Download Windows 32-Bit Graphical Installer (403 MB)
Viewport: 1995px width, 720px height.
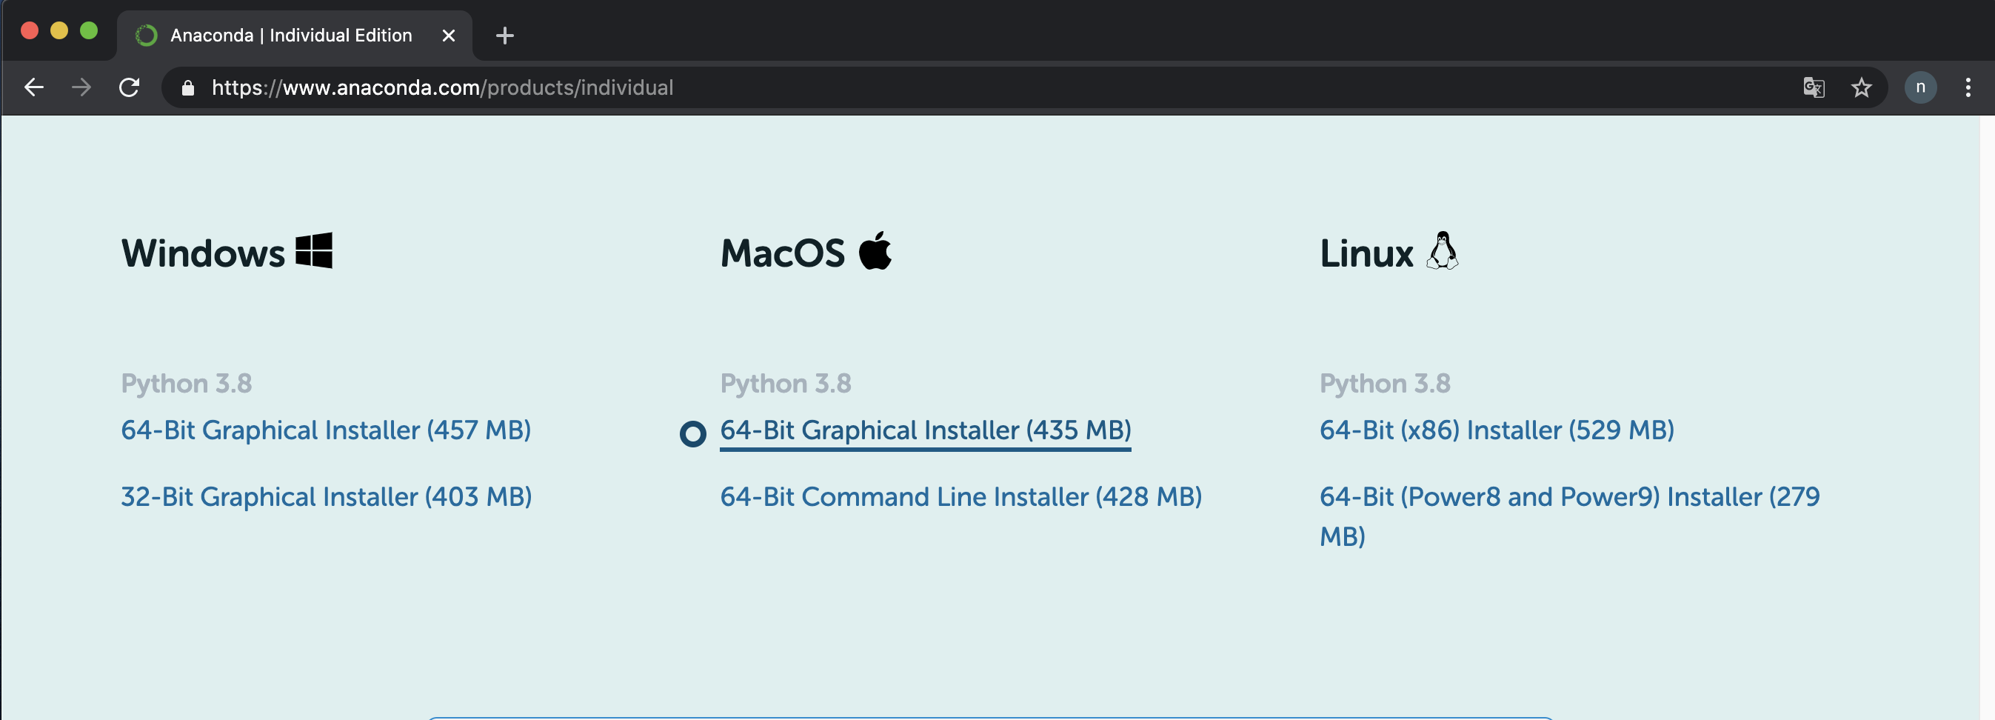326,497
